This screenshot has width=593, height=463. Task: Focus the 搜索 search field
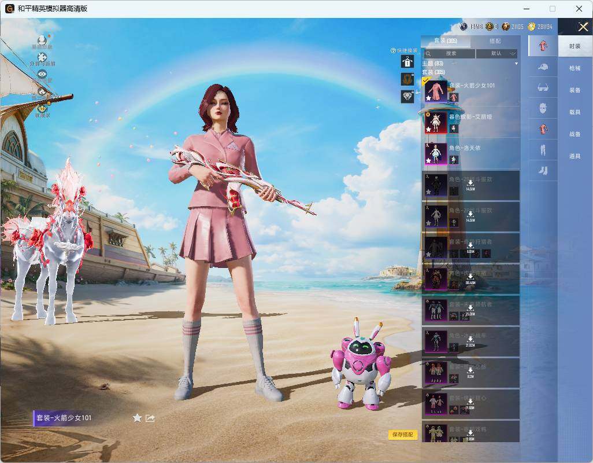point(449,54)
